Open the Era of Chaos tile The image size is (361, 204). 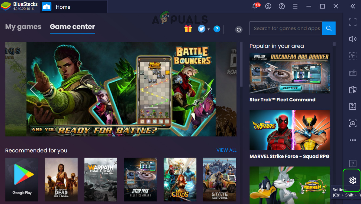pos(180,179)
